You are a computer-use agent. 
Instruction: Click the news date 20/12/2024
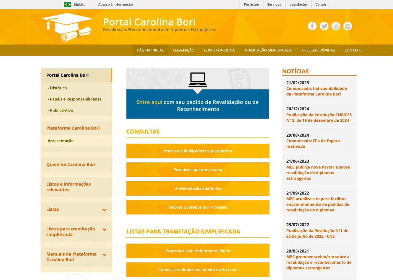tap(298, 109)
